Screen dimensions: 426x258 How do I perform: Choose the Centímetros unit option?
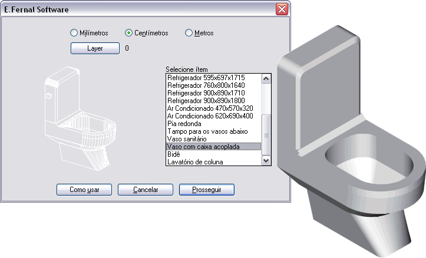[x=129, y=33]
